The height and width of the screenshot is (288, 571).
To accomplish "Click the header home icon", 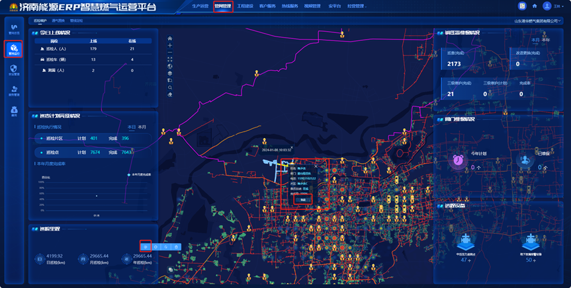I will point(534,6).
